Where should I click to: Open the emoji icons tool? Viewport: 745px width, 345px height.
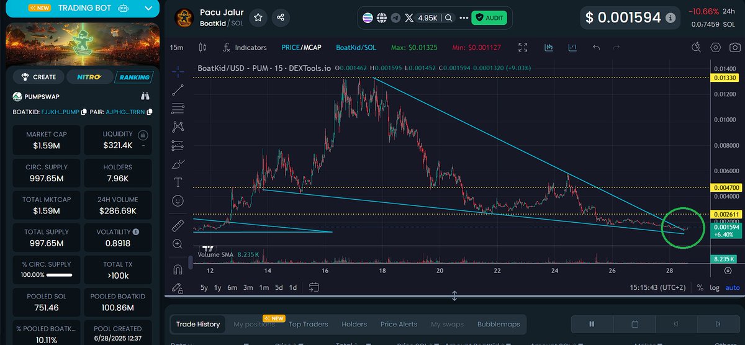tap(178, 200)
